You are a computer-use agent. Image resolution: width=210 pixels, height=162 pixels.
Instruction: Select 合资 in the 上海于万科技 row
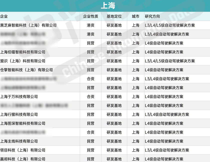tap(91, 97)
